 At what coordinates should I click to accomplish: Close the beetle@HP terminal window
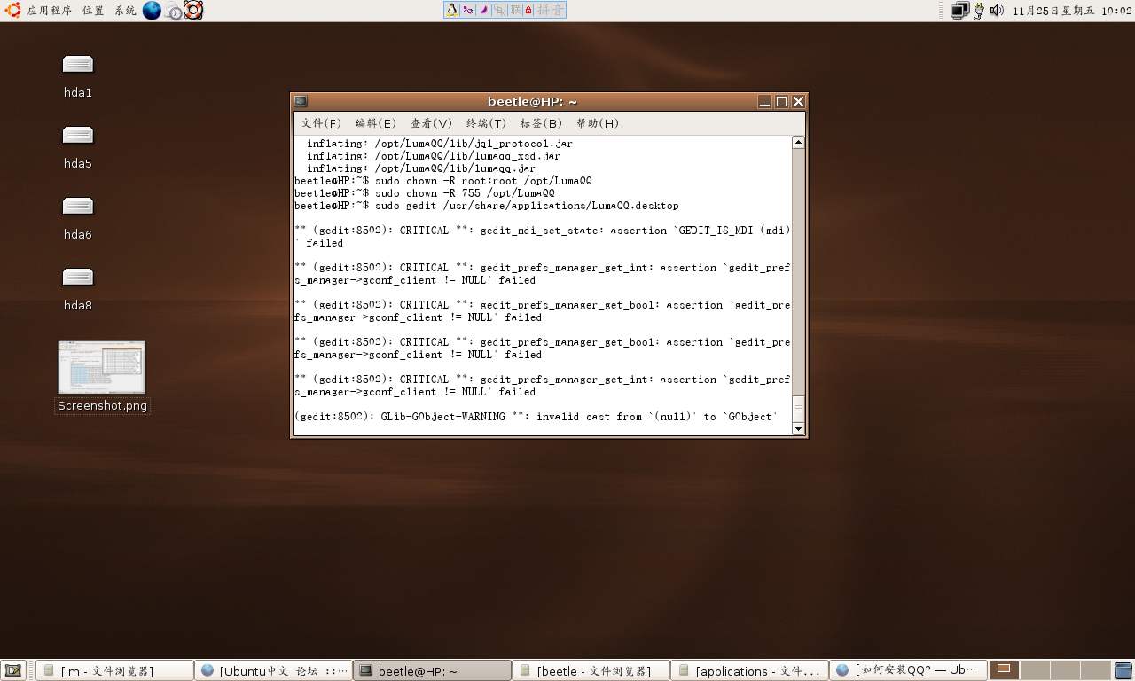pos(798,101)
